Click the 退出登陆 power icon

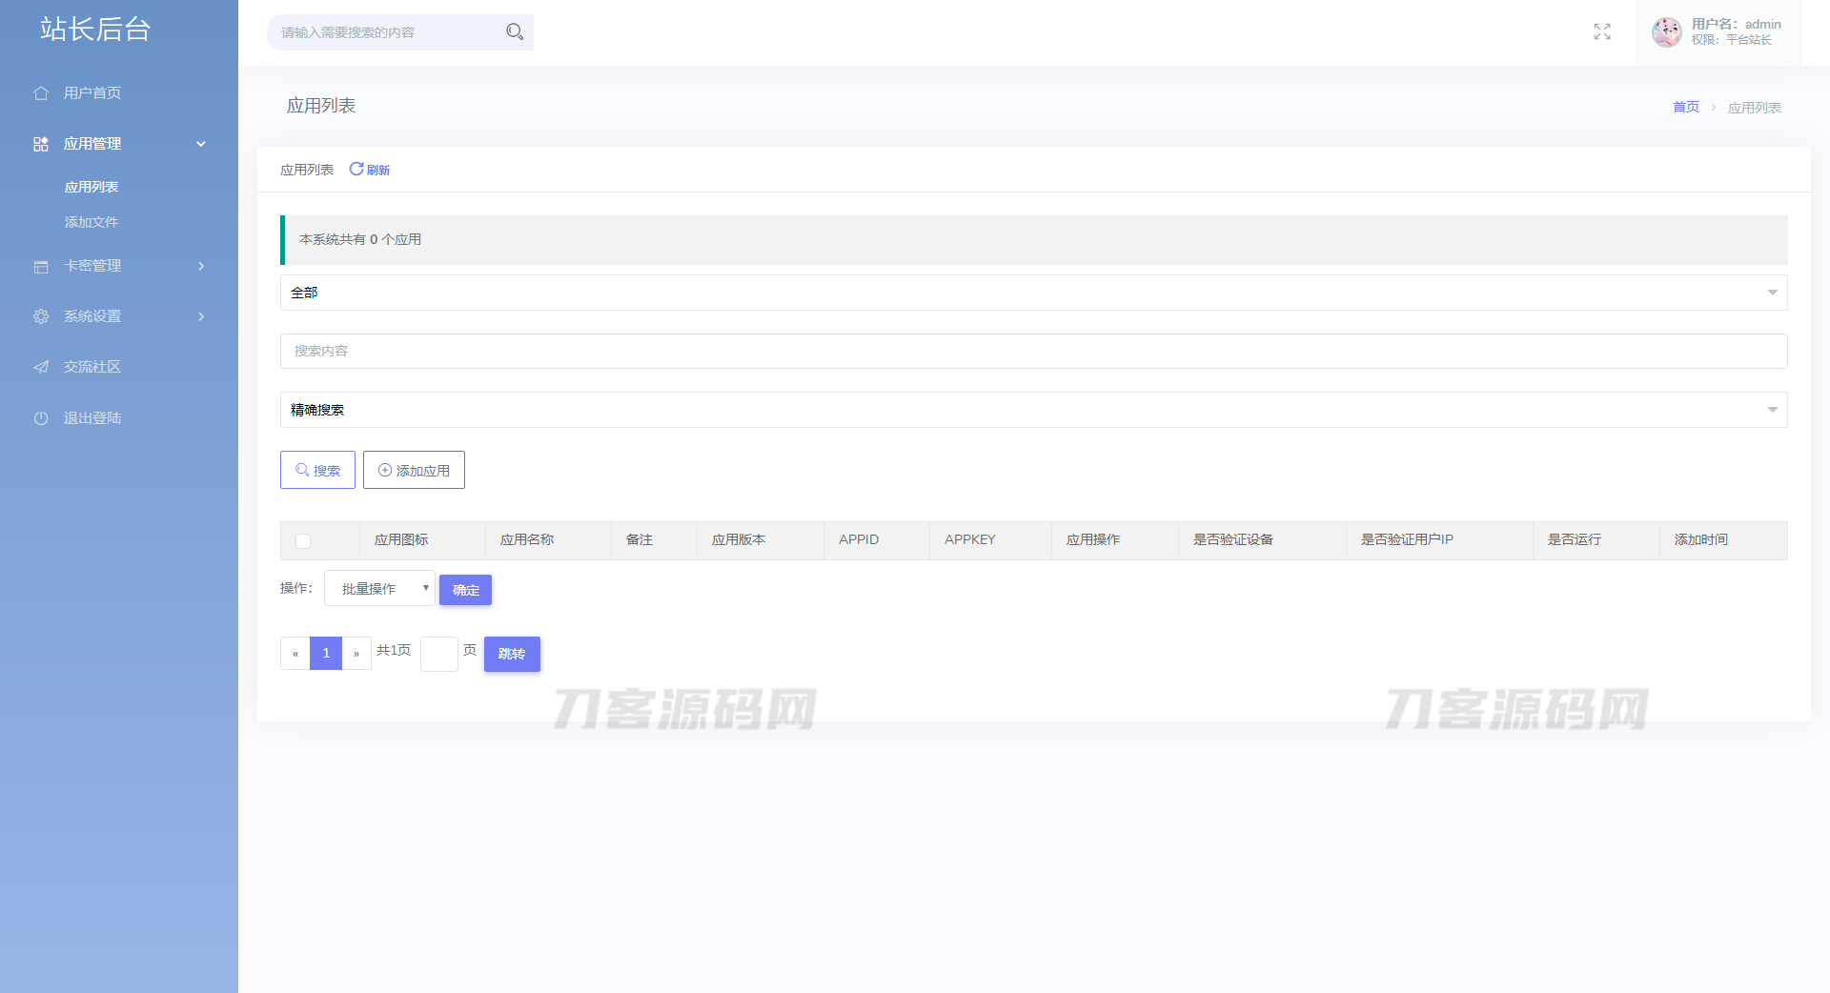41,418
